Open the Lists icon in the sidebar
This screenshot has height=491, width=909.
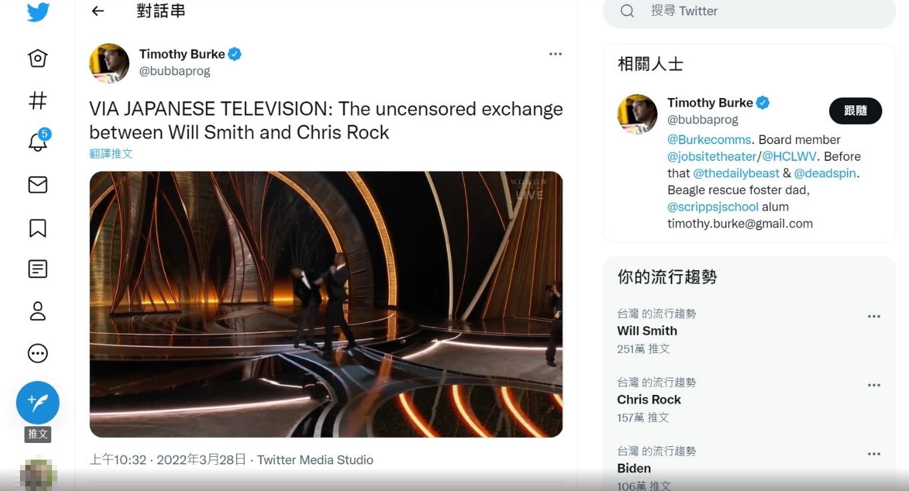37,269
